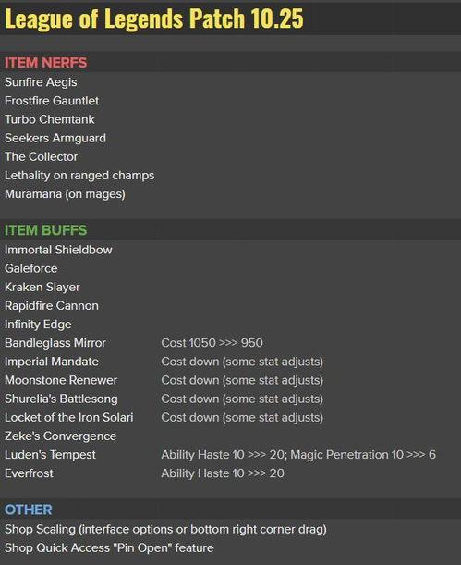
Task: Select the Everfrost item entry
Action: coord(29,473)
